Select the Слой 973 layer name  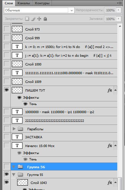coord(32,29)
